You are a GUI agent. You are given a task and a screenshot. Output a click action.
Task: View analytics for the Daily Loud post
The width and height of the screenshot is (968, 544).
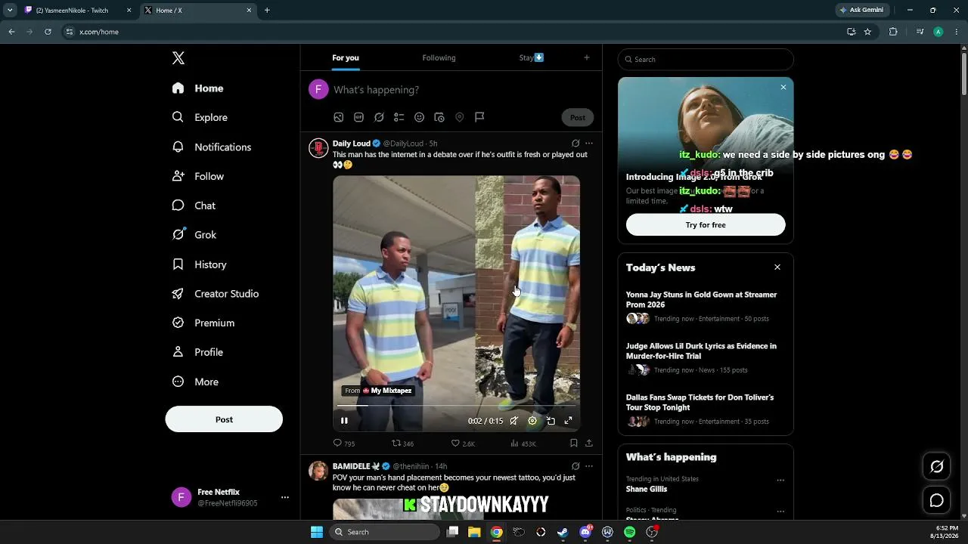523,444
